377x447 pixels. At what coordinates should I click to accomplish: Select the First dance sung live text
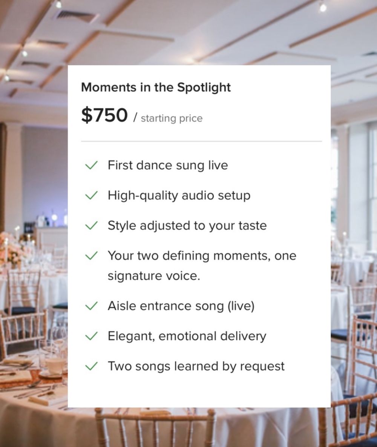(x=168, y=165)
